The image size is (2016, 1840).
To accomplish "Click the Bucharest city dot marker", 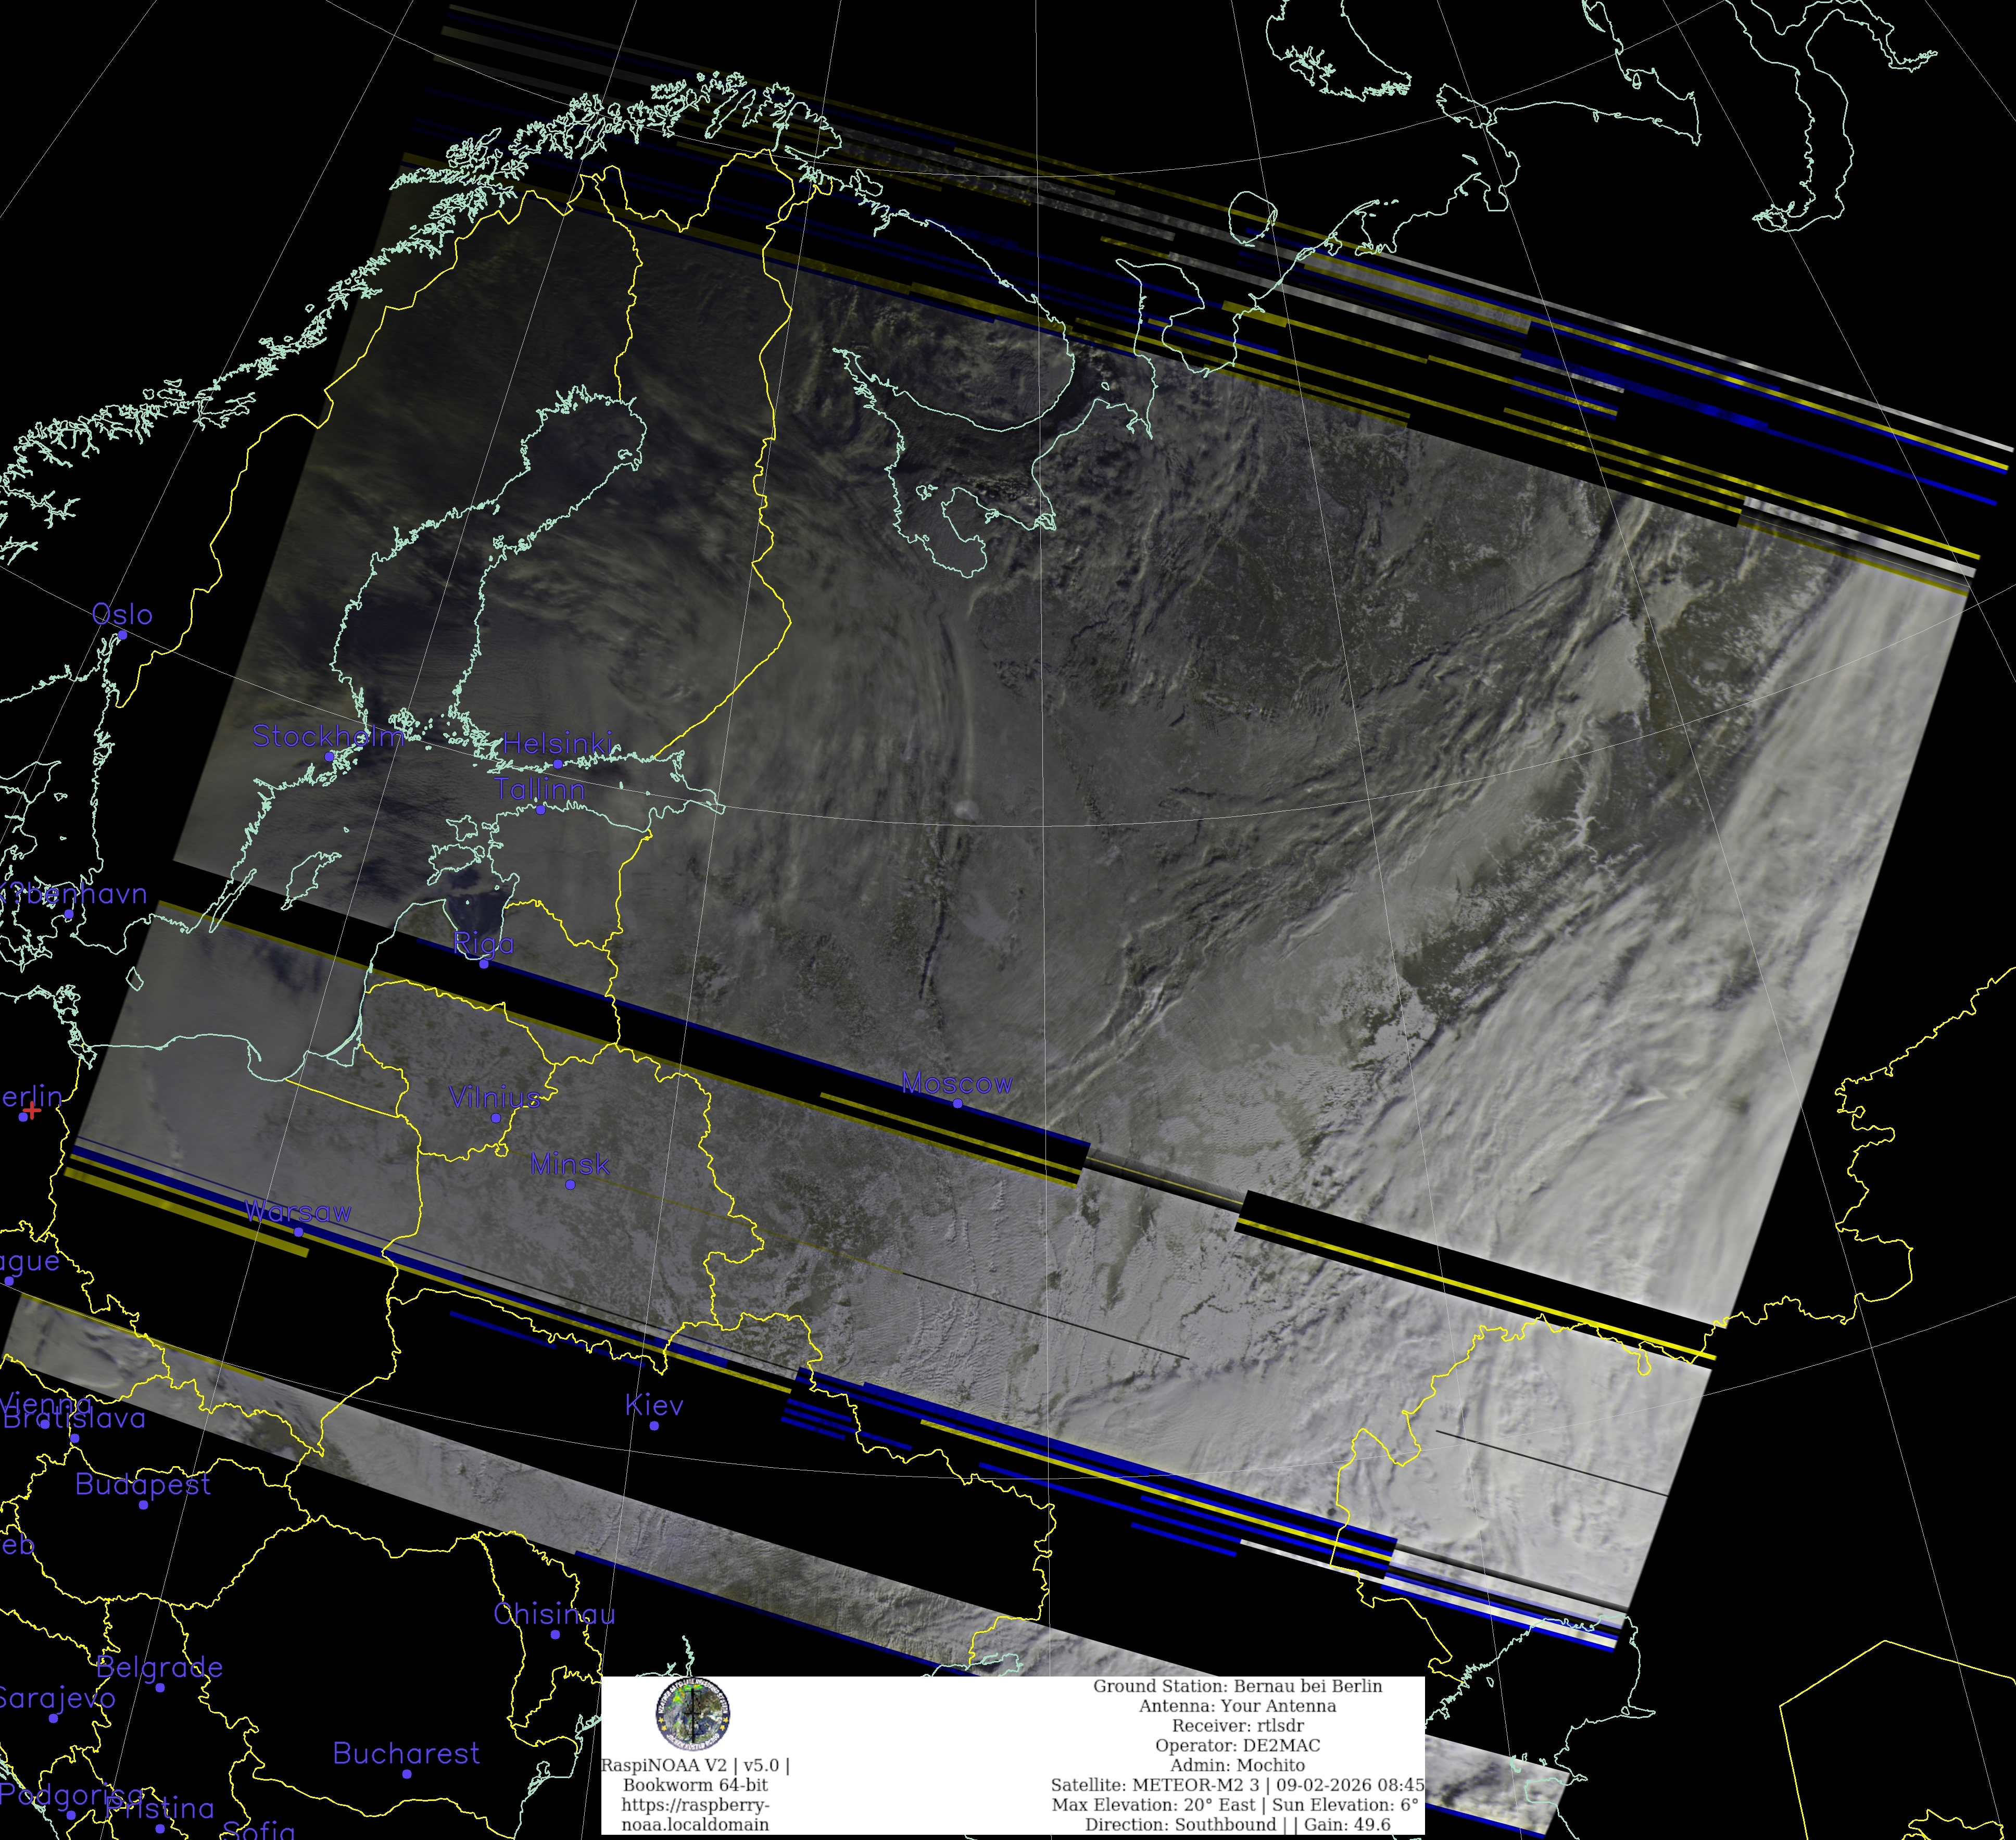I will pyautogui.click(x=407, y=1774).
